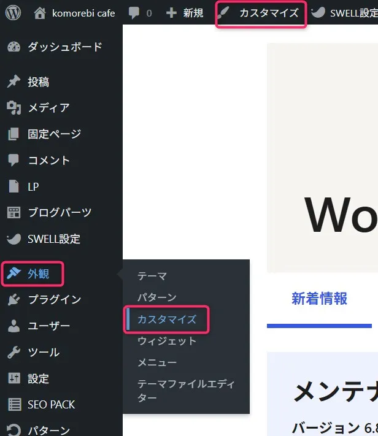This screenshot has height=436, width=378.
Task: Open the 新規 menu in admin bar
Action: tap(193, 13)
